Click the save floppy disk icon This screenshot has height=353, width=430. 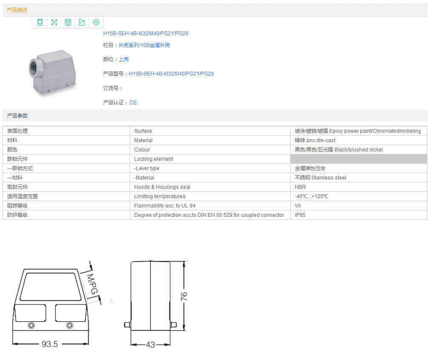click(x=68, y=22)
